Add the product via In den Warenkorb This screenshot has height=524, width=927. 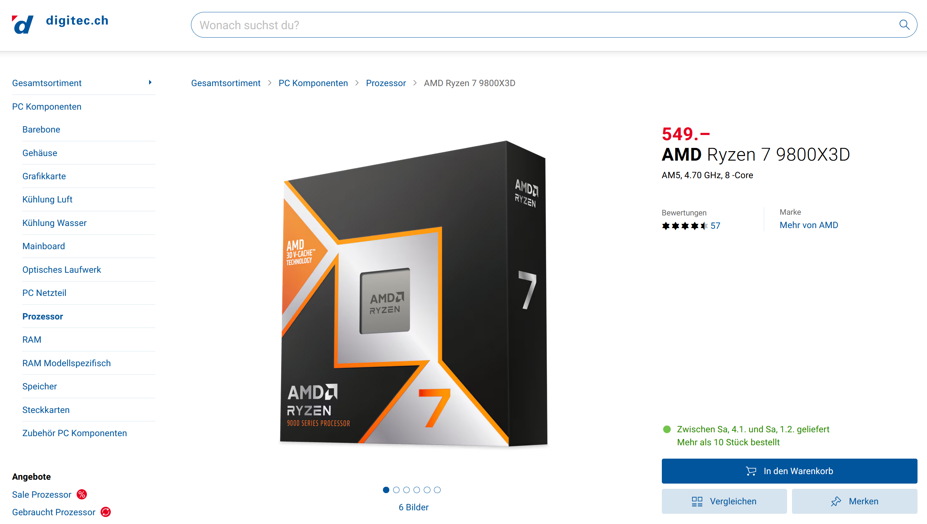tap(789, 471)
